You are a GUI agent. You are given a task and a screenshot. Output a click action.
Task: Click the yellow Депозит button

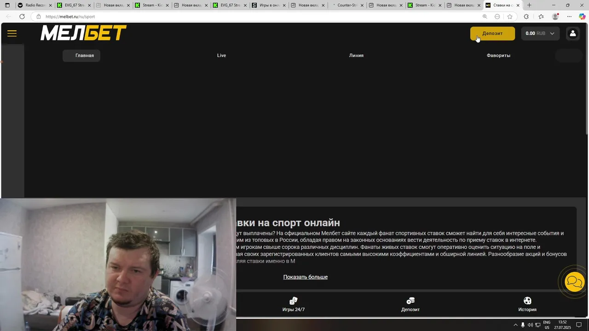(x=492, y=33)
